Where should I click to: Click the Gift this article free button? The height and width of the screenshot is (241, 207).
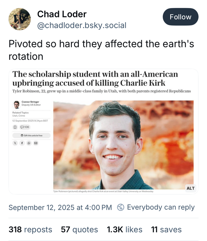[31, 135]
